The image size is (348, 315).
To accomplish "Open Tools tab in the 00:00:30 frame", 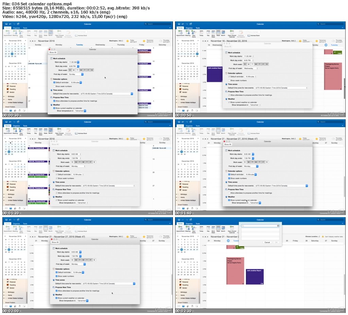I will click(x=25, y=28).
